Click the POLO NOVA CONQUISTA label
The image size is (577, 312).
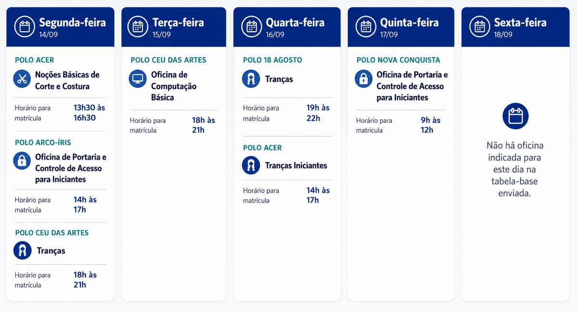pos(398,60)
